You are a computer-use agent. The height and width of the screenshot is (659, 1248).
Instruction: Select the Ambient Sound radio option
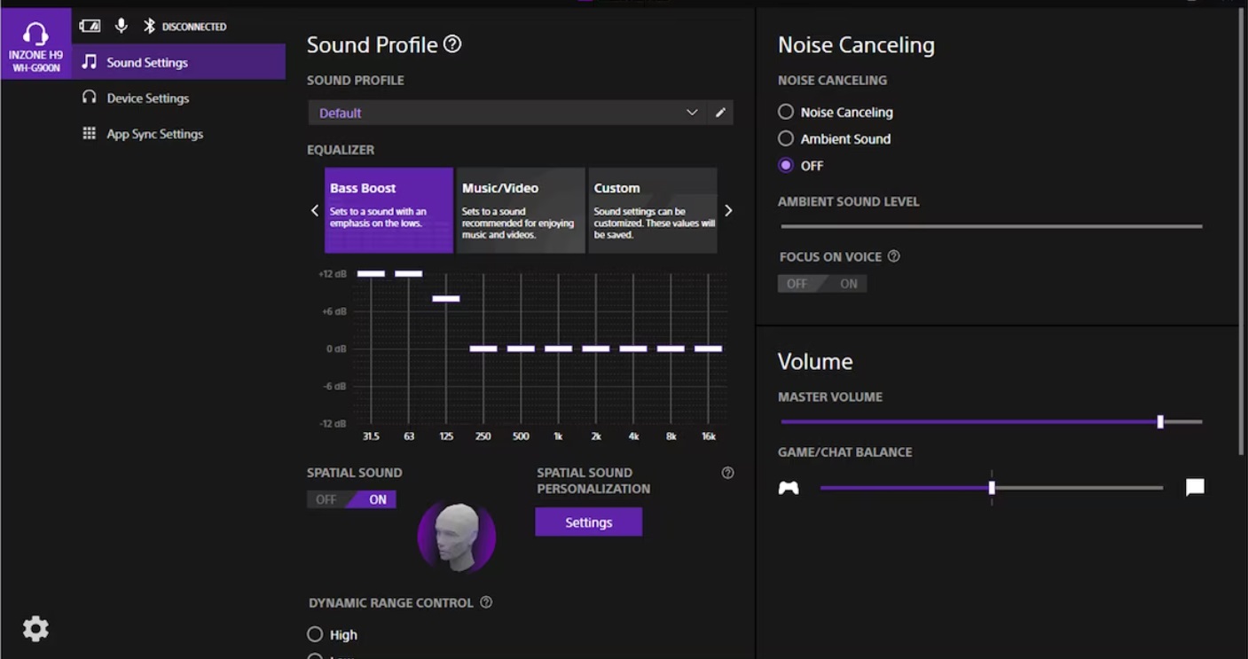point(786,138)
